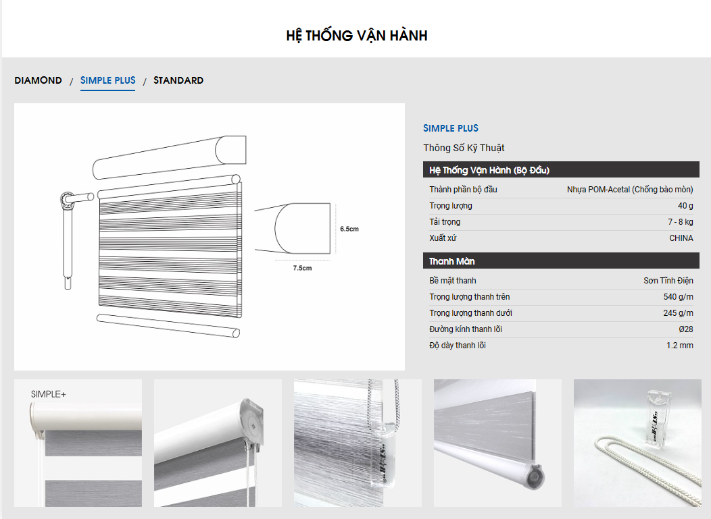Image resolution: width=711 pixels, height=519 pixels.
Task: Click the striped blind fabric in the diagram
Action: [169, 250]
